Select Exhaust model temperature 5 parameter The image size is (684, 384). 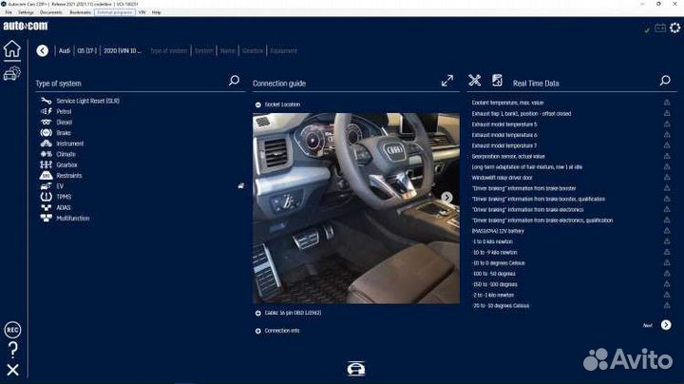click(x=504, y=124)
